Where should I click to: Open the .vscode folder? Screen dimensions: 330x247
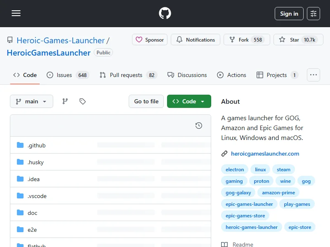pos(37,196)
